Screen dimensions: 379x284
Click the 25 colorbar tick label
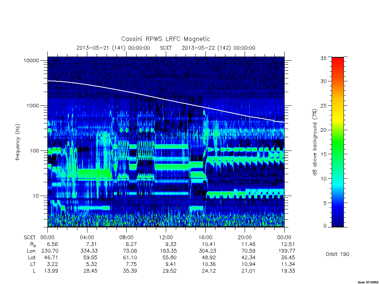click(x=323, y=105)
